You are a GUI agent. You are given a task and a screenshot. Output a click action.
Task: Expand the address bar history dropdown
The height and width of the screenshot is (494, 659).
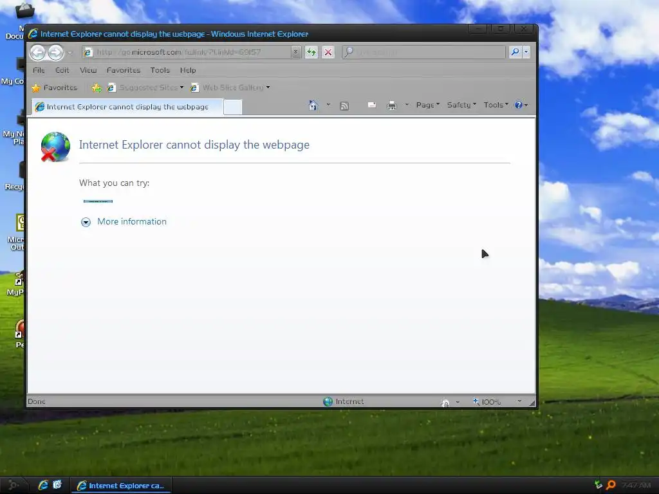tap(296, 52)
